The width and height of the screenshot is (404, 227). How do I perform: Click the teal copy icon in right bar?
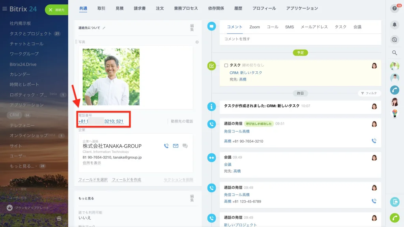395,202
